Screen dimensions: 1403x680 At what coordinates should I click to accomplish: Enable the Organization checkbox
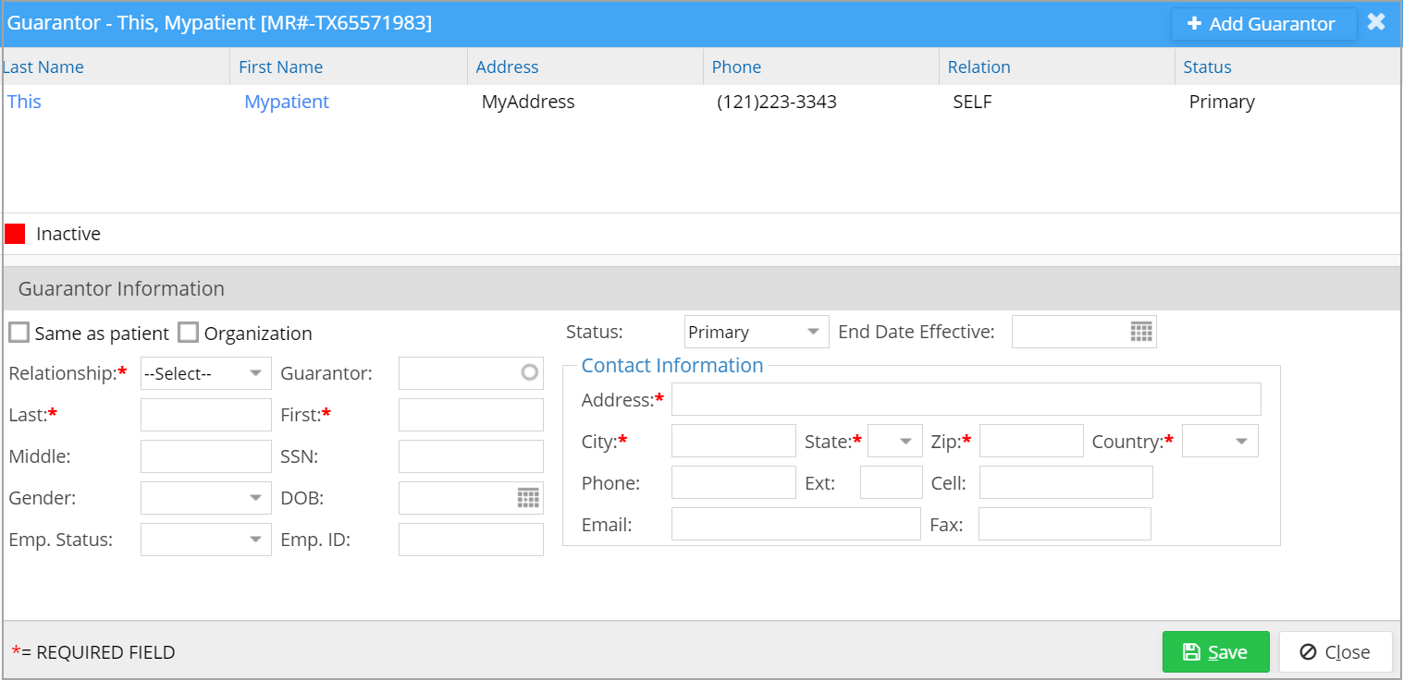click(x=189, y=333)
